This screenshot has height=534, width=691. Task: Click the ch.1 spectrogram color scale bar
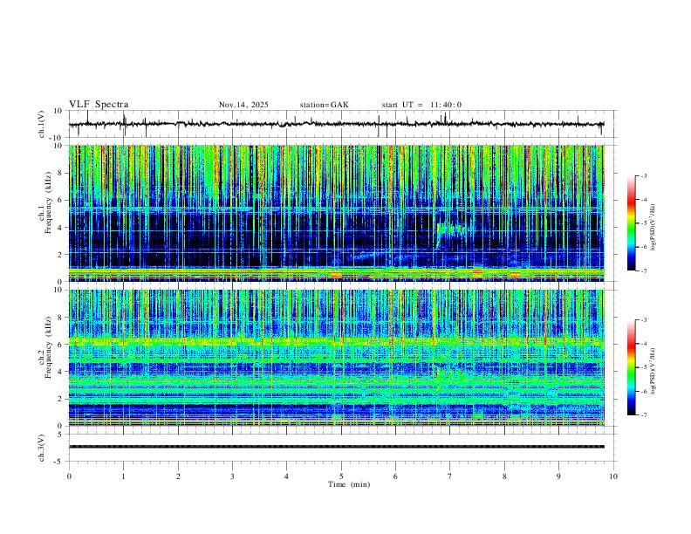tap(632, 223)
